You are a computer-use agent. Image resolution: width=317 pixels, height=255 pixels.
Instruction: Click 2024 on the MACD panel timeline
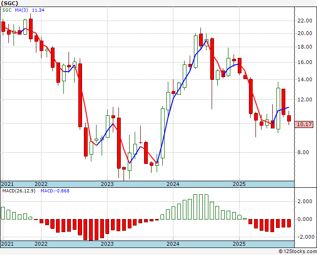pos(173,244)
